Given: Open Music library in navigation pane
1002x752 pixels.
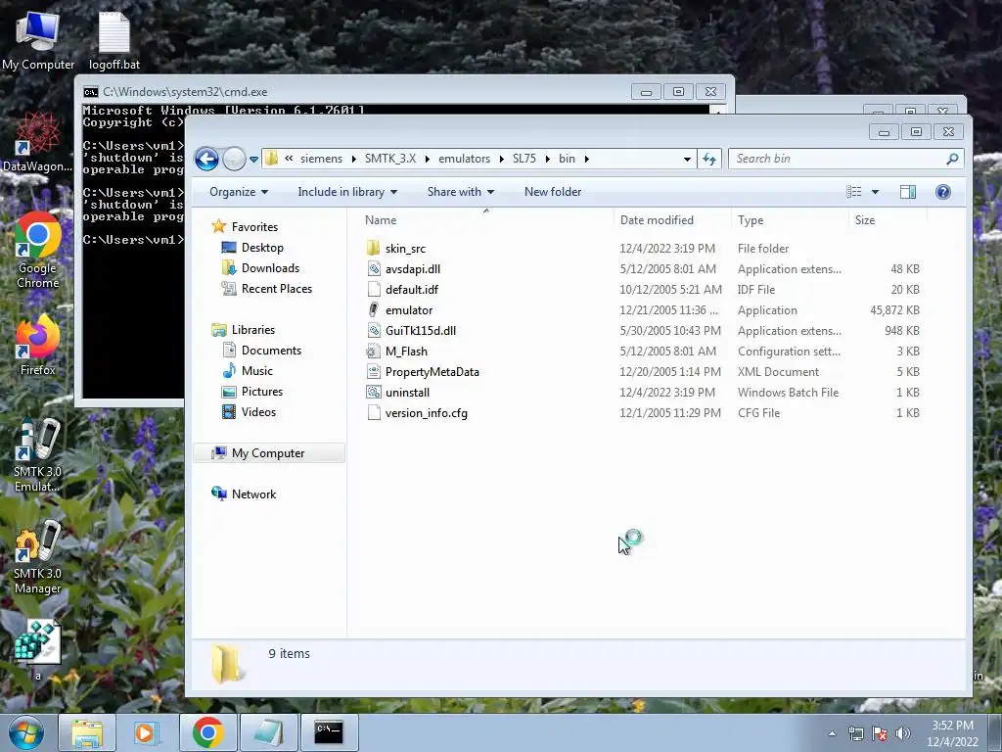Looking at the screenshot, I should click(257, 371).
